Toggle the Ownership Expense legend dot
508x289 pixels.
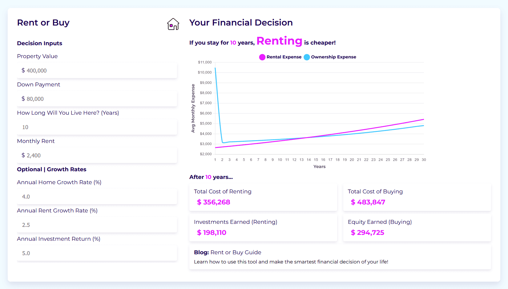click(307, 57)
